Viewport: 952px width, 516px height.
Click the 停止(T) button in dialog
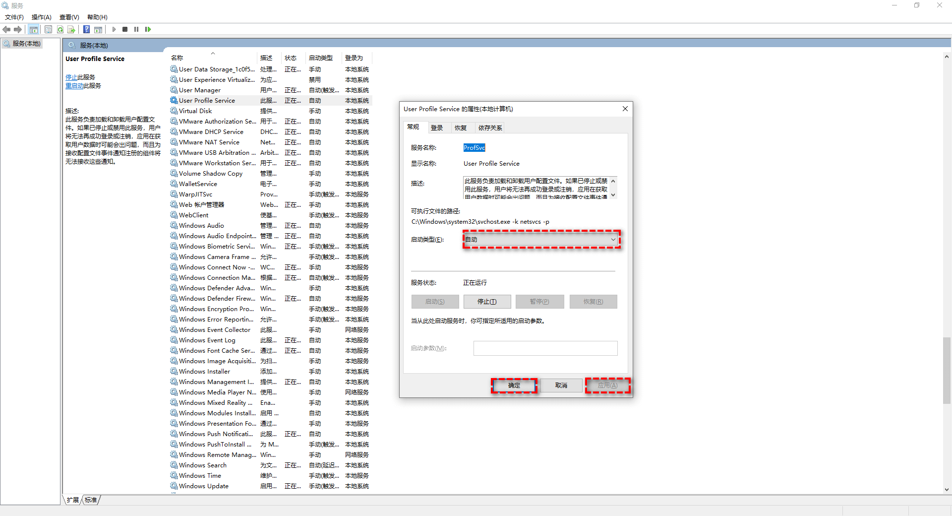(486, 302)
